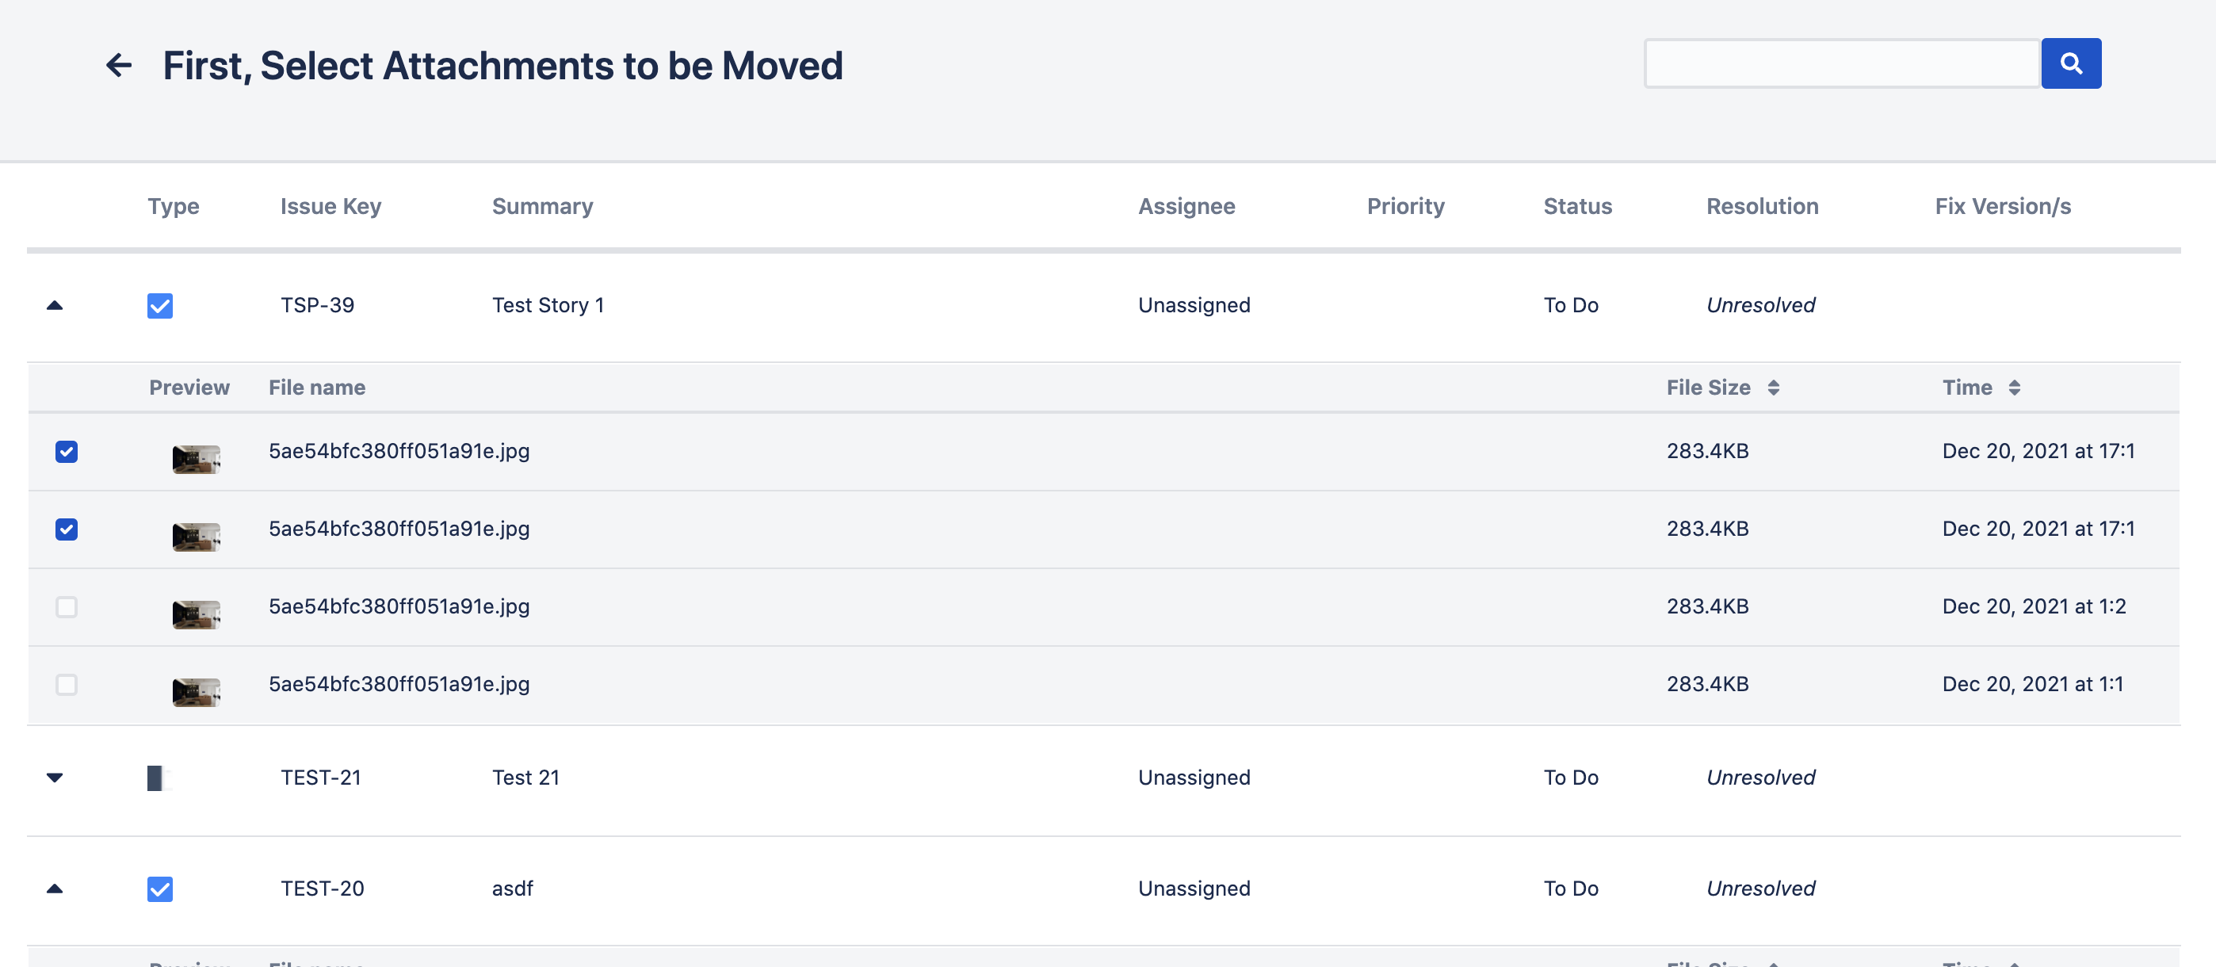The image size is (2216, 967).
Task: Click the TEST-21 issue type icon
Action: pos(159,778)
